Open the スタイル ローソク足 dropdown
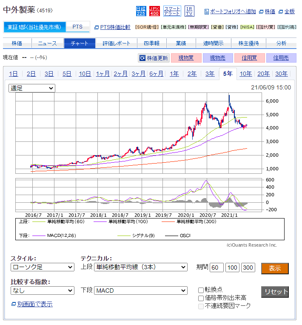 (43, 267)
